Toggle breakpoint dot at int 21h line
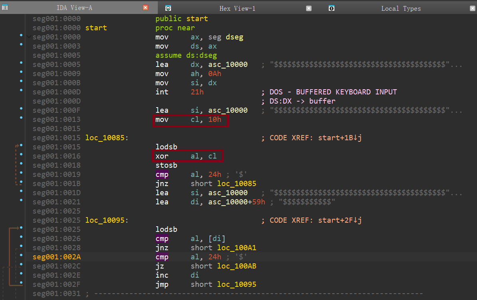The image size is (477, 300). (x=21, y=90)
